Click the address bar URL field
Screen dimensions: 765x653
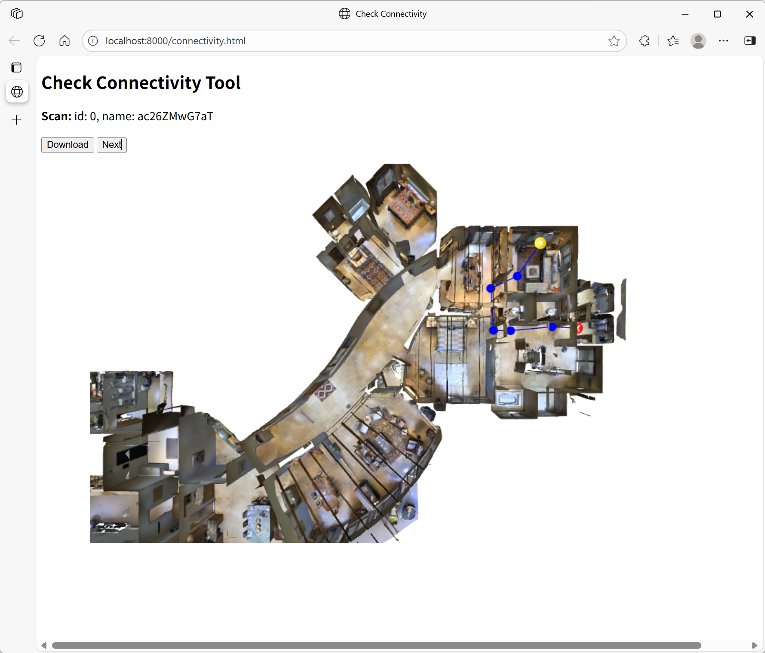point(344,41)
